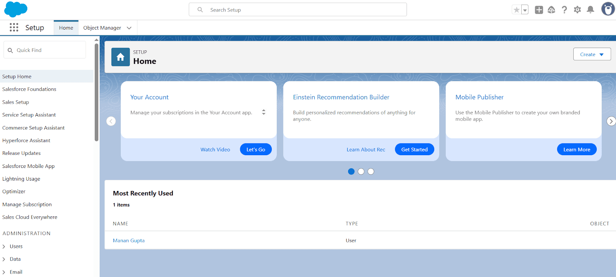The width and height of the screenshot is (616, 277).
Task: Click the carousel next arrow
Action: pos(611,121)
